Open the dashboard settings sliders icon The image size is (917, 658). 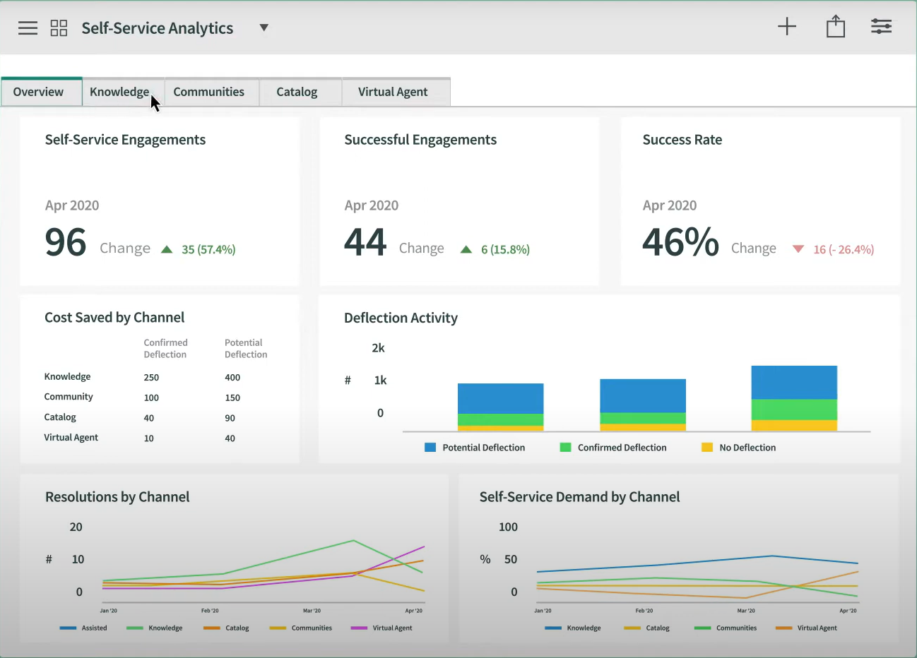coord(881,27)
